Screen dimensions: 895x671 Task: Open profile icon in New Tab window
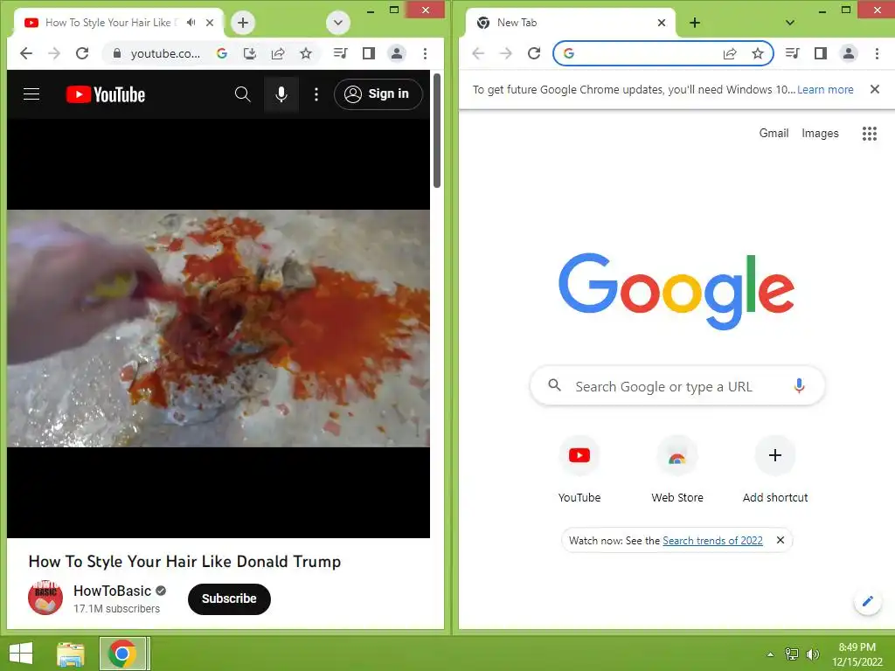coord(849,53)
